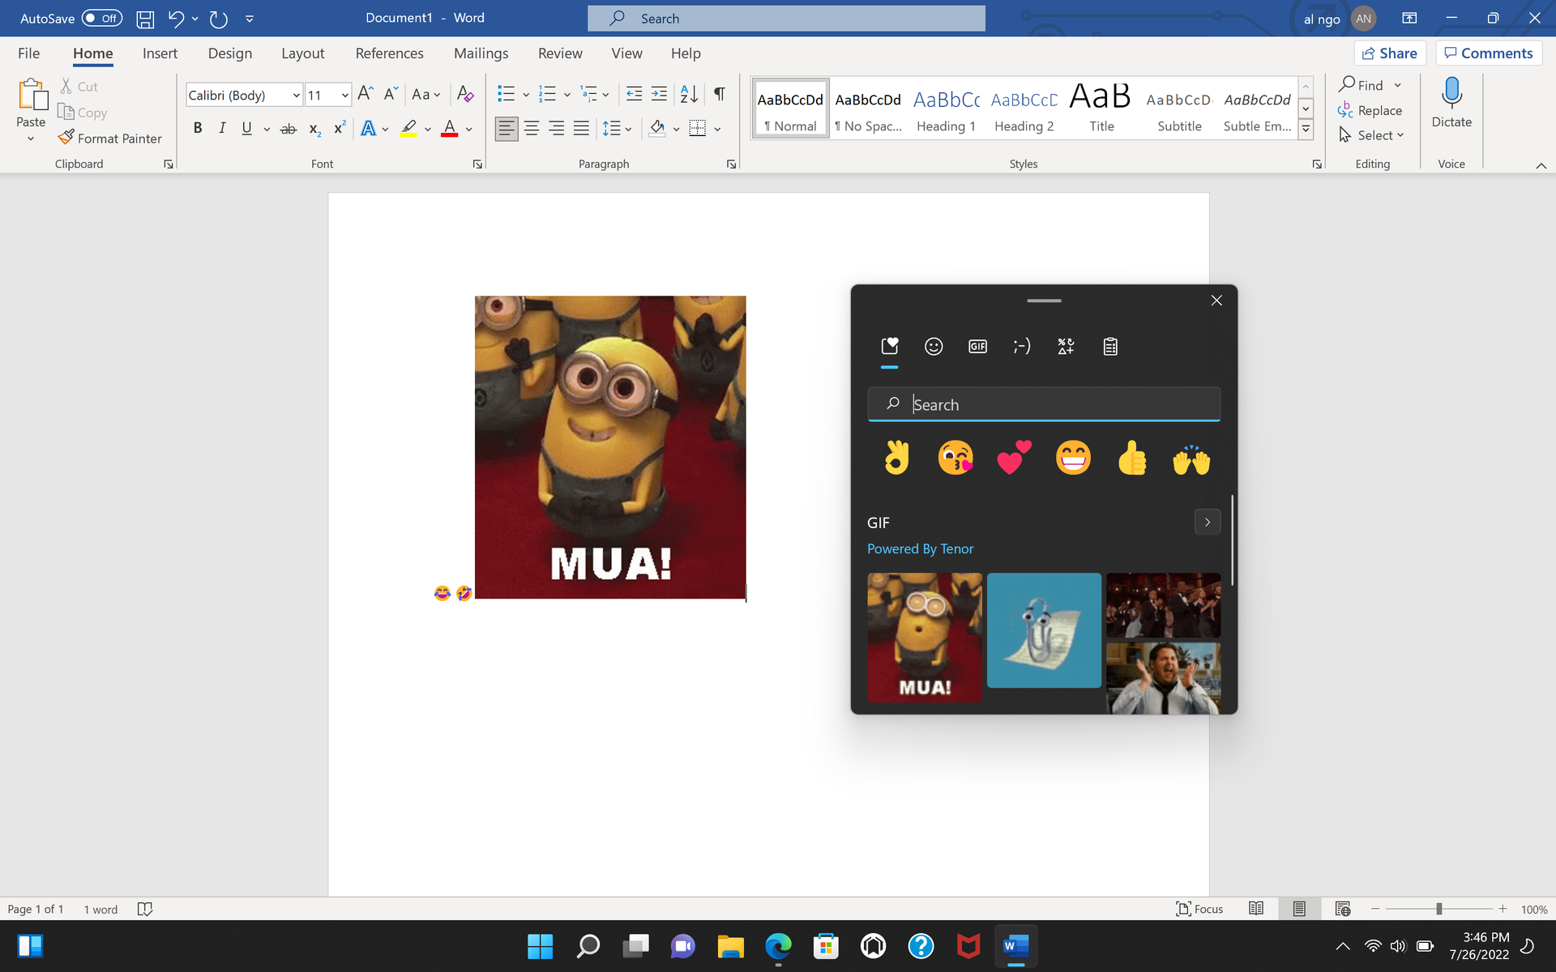Toggle Bold formatting

coord(197,128)
